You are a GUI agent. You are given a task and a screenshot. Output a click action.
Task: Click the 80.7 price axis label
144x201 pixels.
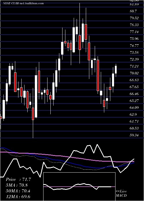(x=133, y=11)
